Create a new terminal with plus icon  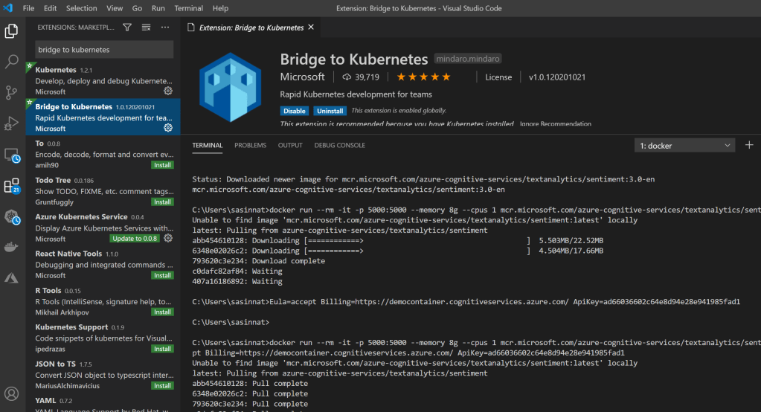tap(749, 145)
